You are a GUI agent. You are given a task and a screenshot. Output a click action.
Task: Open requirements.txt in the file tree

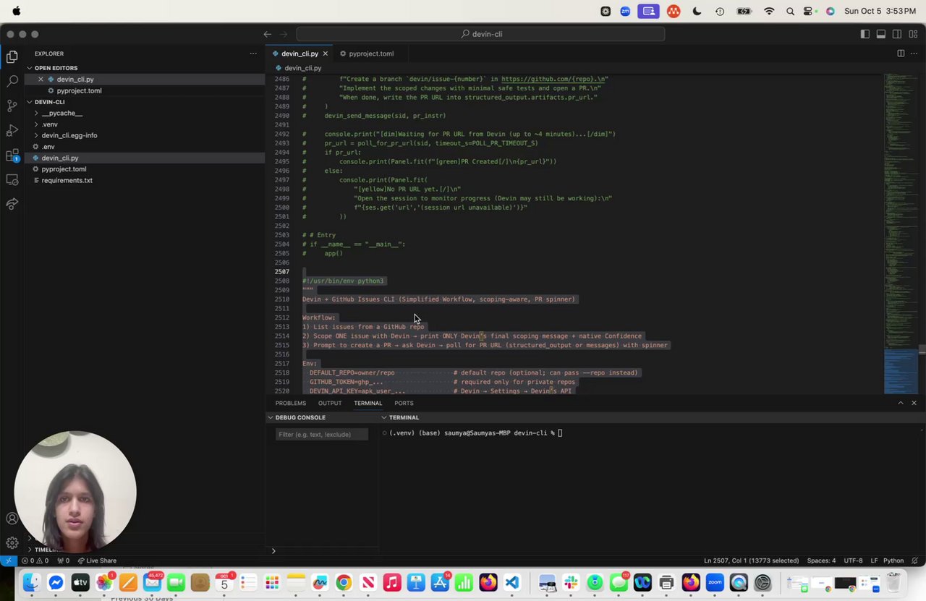click(x=67, y=181)
